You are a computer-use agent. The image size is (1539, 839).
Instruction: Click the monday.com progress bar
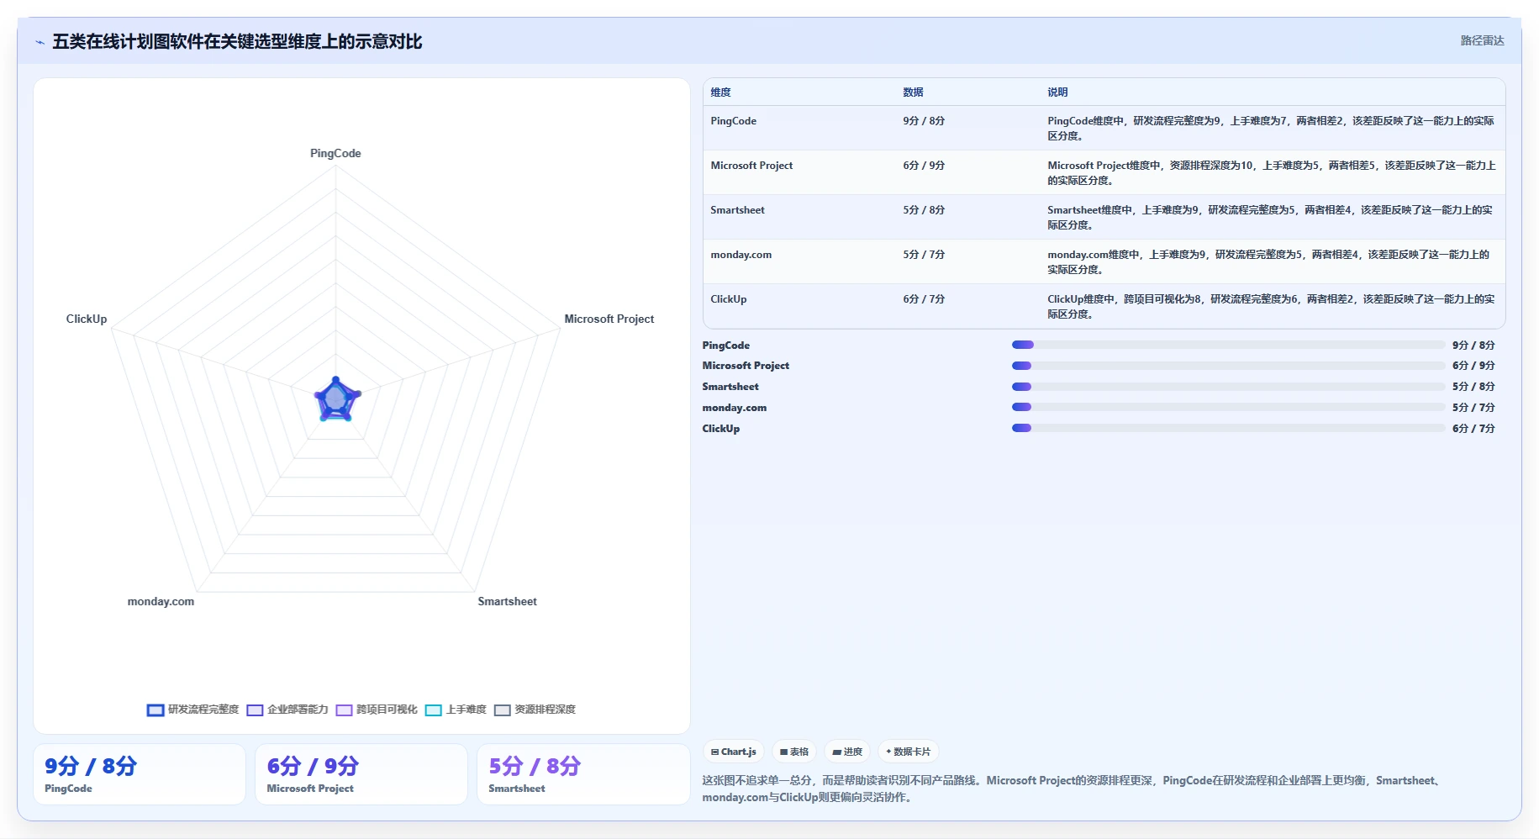click(x=1228, y=407)
